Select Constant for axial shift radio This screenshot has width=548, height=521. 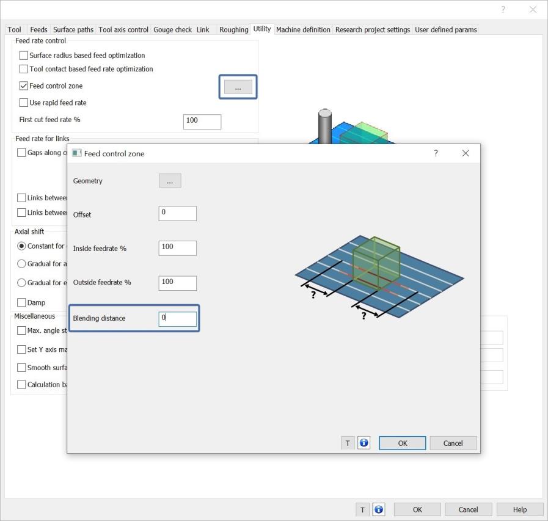[21, 246]
